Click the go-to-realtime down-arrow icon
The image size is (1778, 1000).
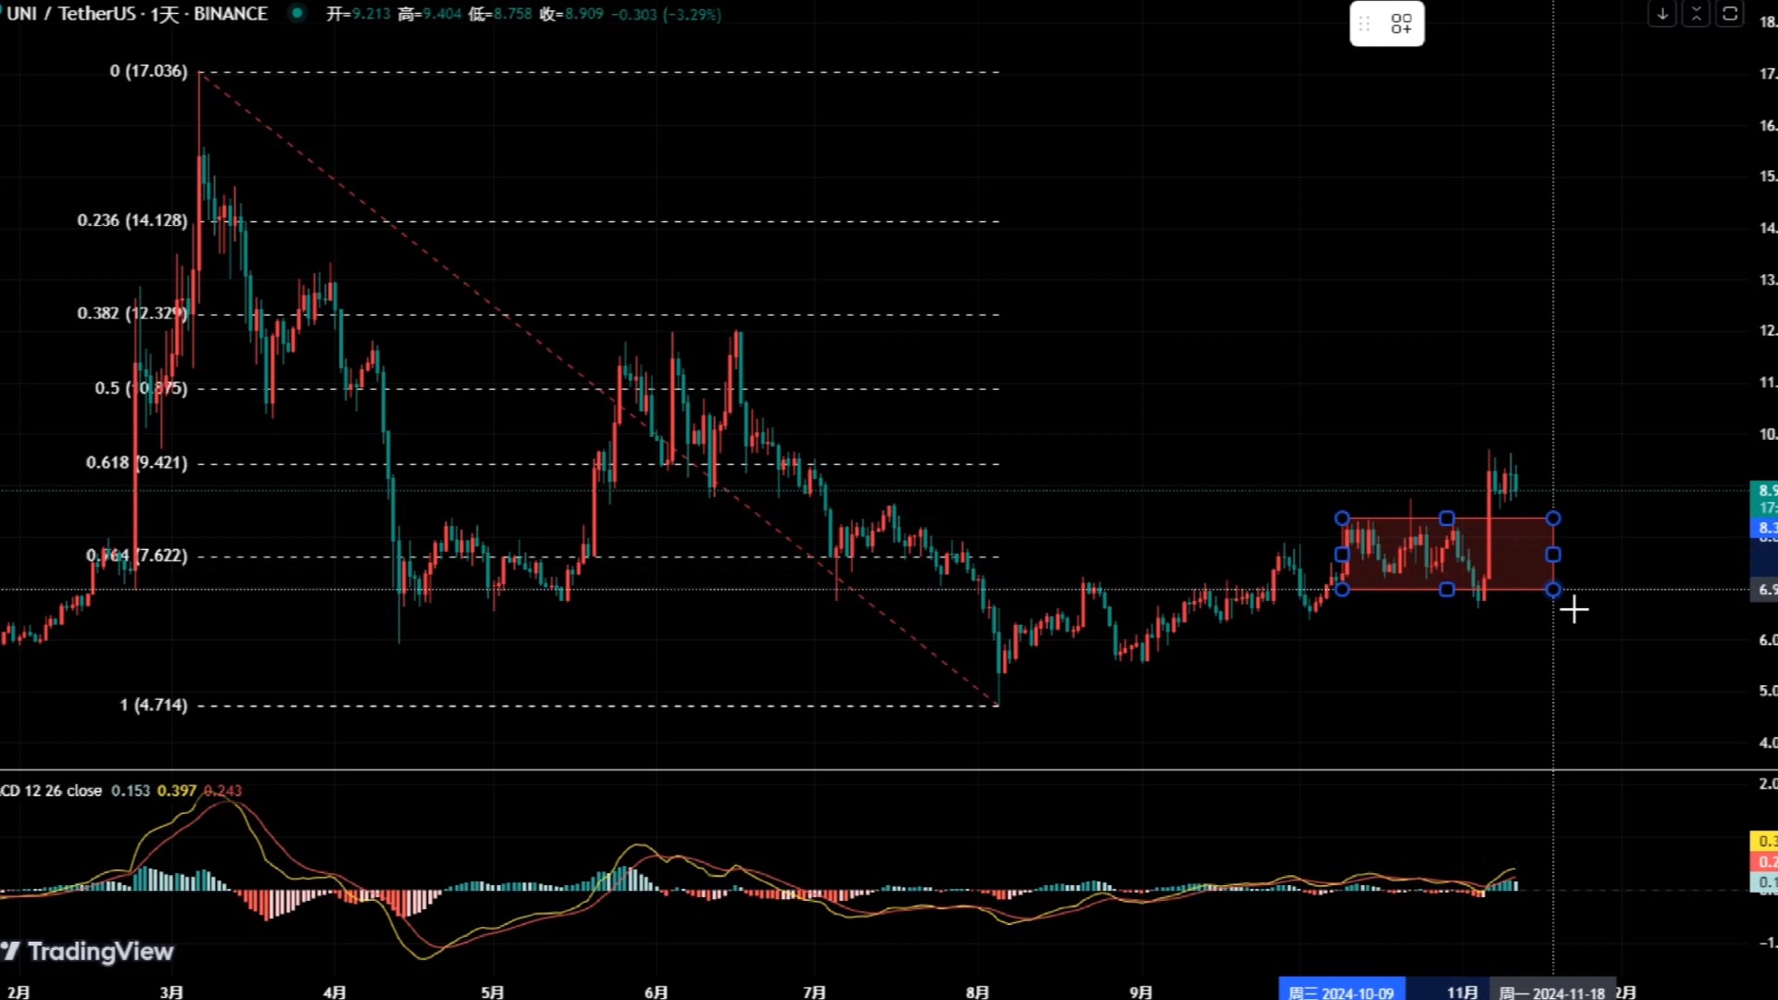(1662, 15)
